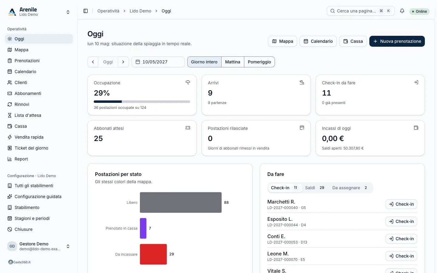This screenshot has width=437, height=273.
Task: Click the red Da incassare bar
Action: (x=153, y=254)
